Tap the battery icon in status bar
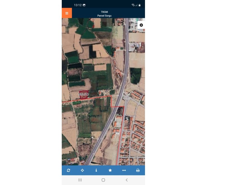The image size is (247, 185). (x=140, y=5)
